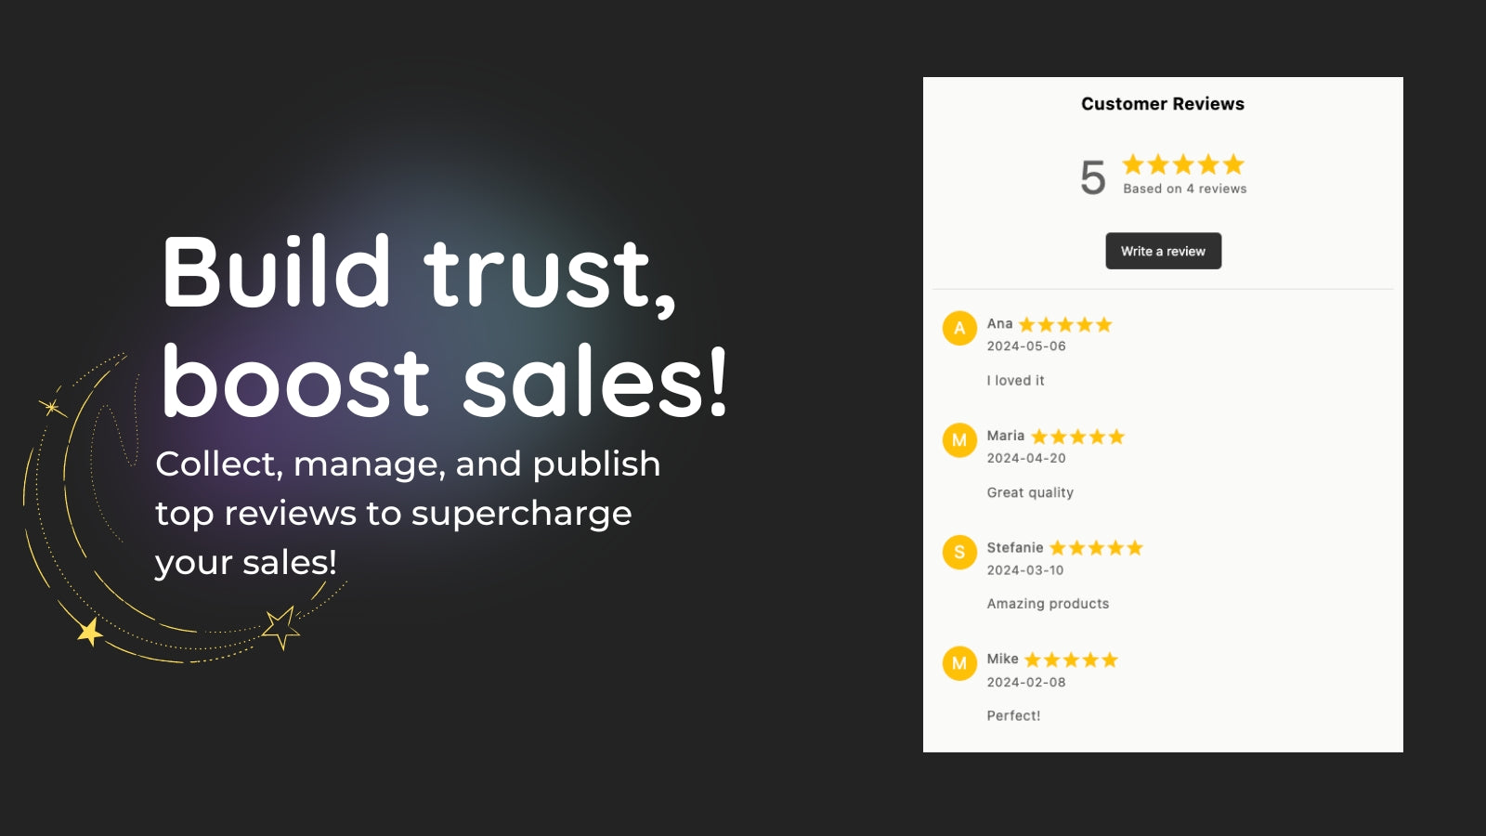This screenshot has height=836, width=1486.
Task: Expand the Based on 4 reviews summary
Action: [x=1181, y=188]
